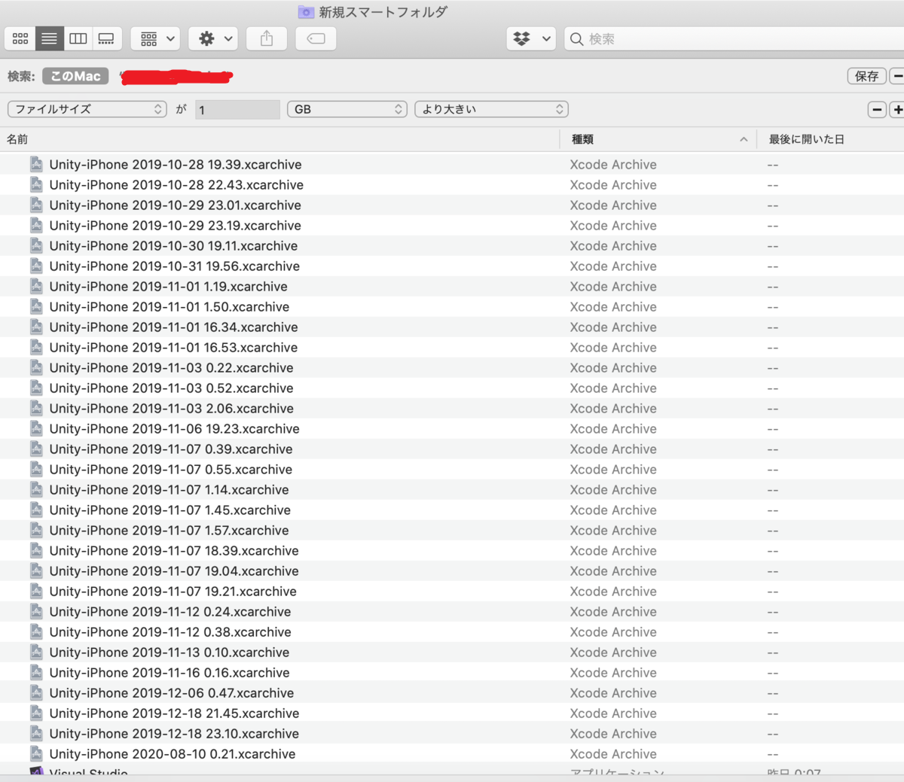
Task: Open the より大きい comparison dropdown
Action: pos(491,109)
